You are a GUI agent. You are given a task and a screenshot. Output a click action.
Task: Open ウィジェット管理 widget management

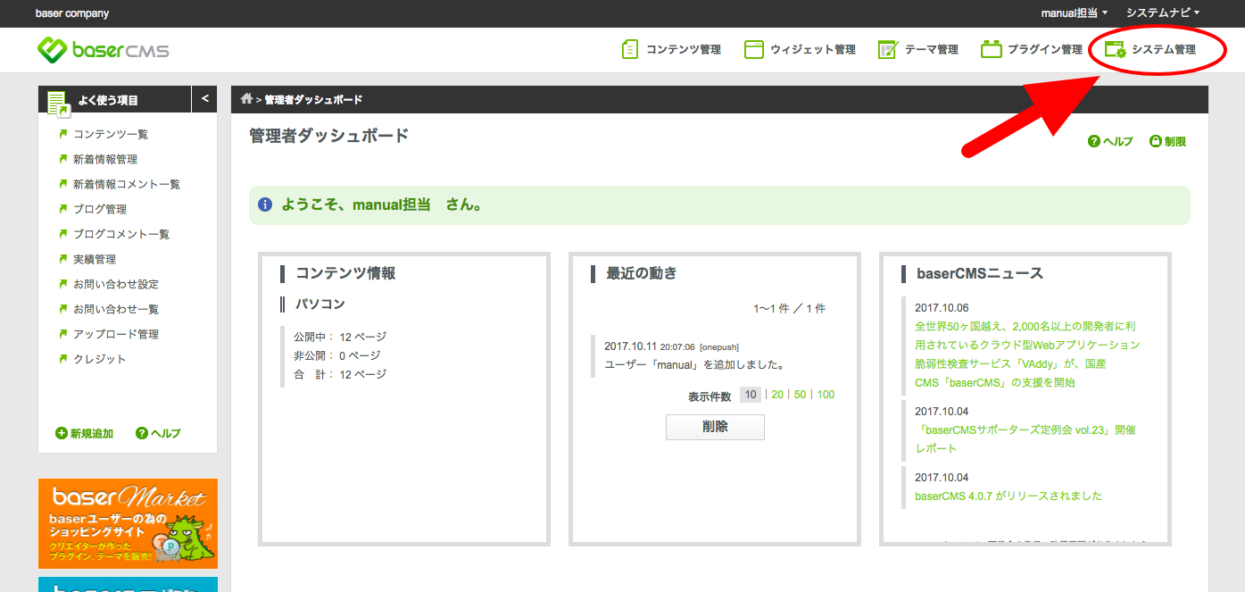point(800,49)
